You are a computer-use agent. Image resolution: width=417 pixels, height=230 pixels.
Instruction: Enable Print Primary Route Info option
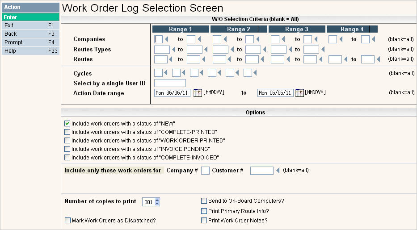(x=204, y=211)
